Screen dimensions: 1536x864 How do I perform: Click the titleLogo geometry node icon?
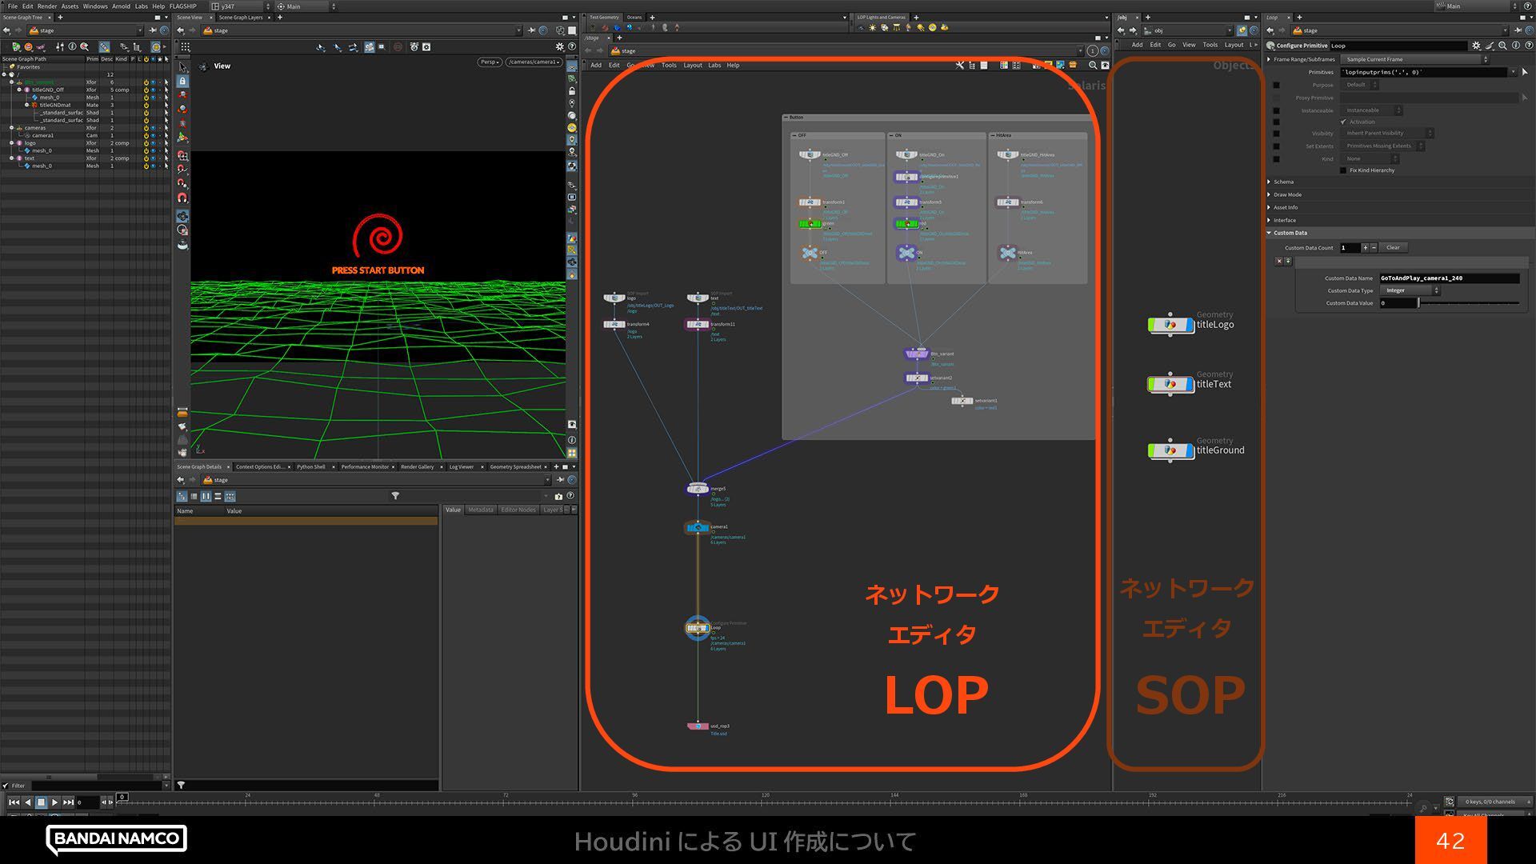point(1170,325)
